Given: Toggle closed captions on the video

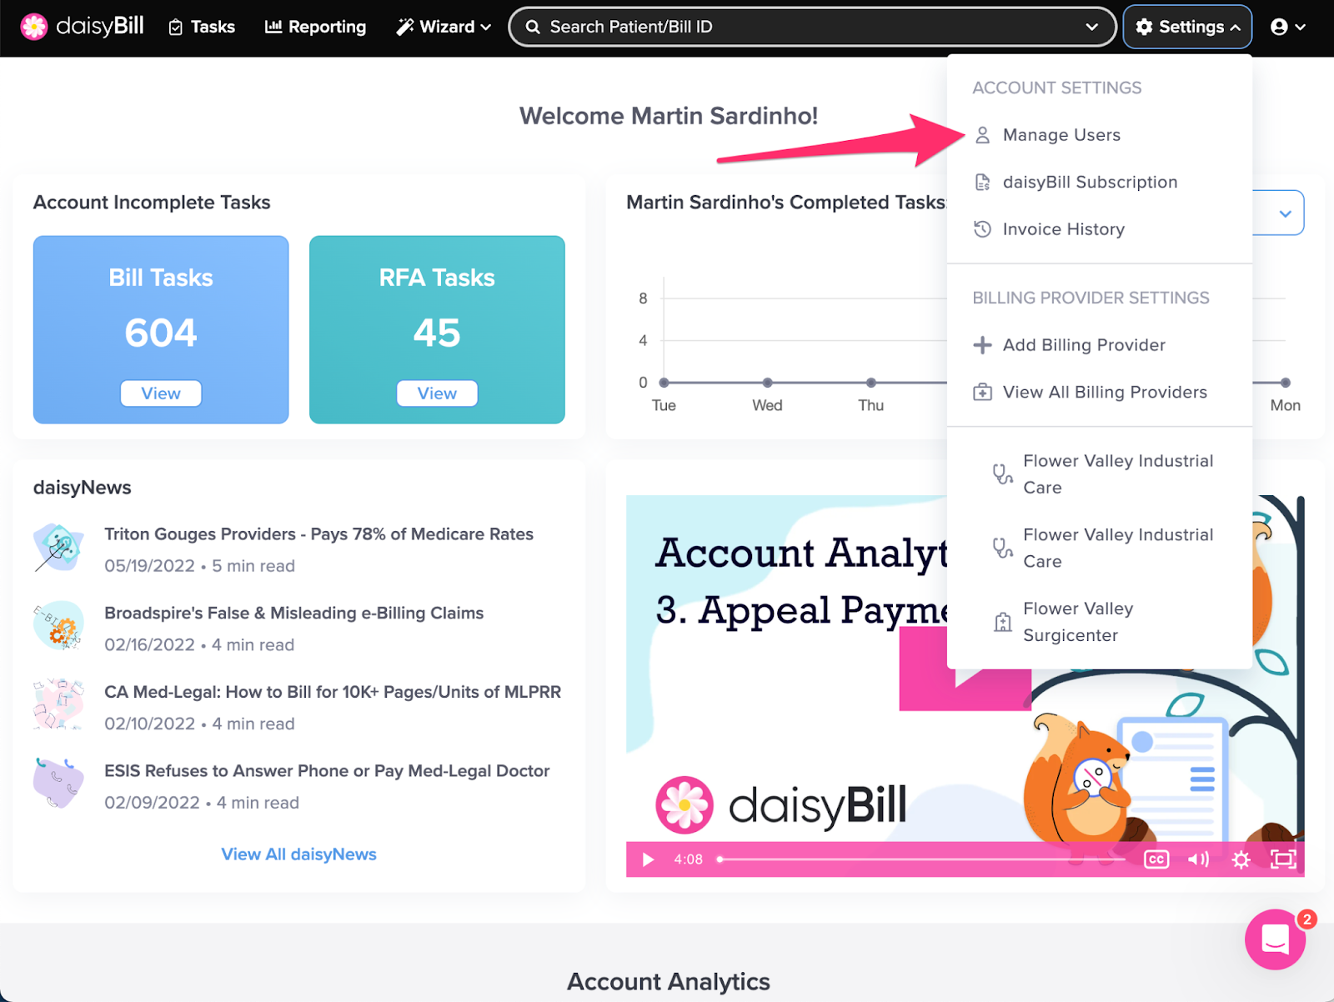Looking at the screenshot, I should (1156, 859).
